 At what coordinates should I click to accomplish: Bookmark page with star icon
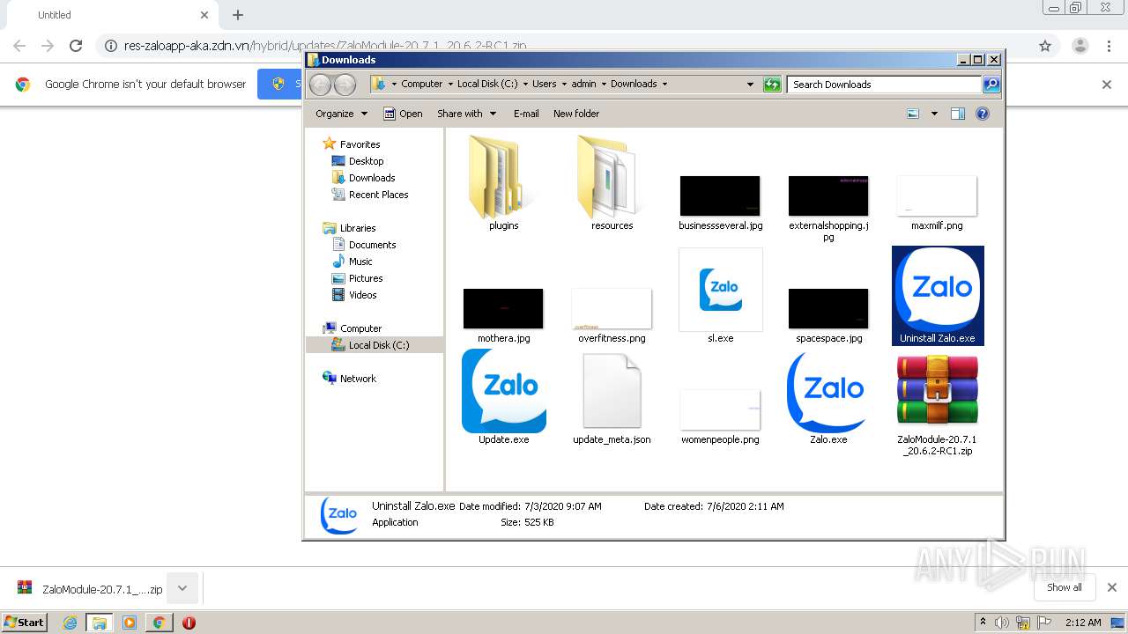coord(1045,46)
